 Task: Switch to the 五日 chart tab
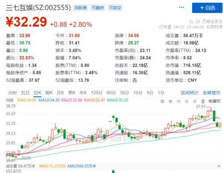[x=25, y=93]
